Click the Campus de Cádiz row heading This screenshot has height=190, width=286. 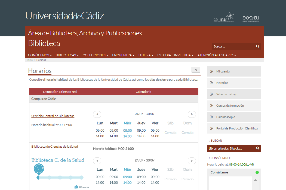(44, 99)
